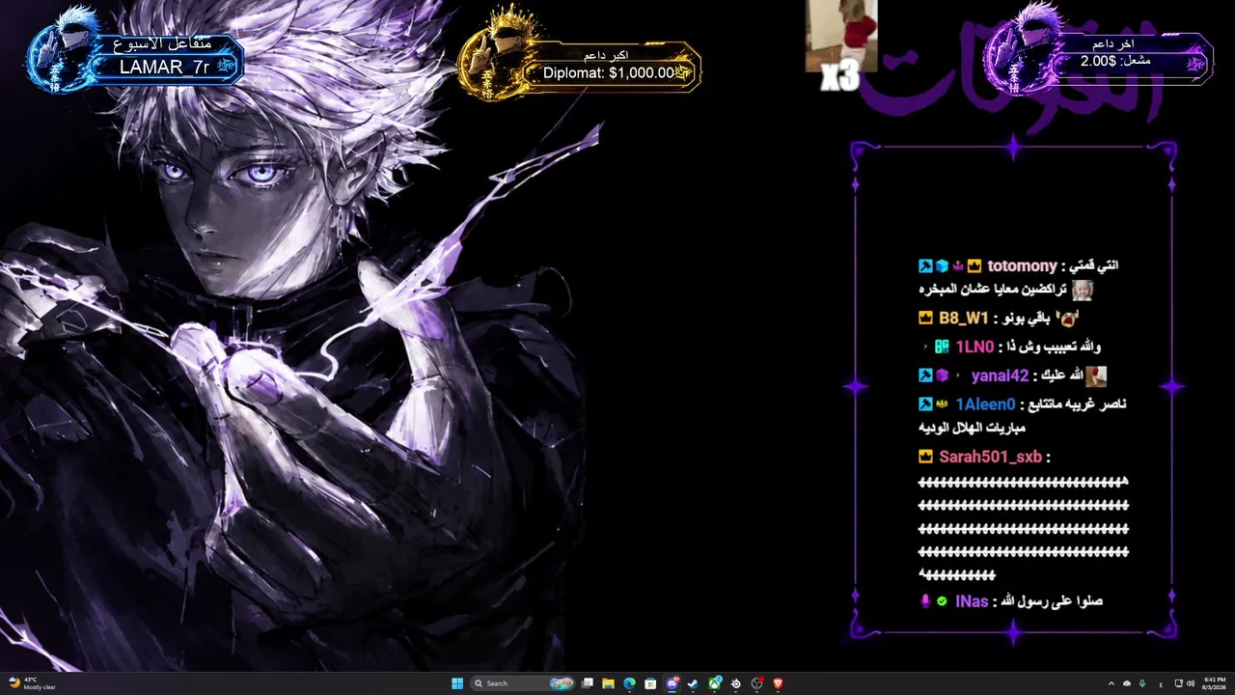Open the Windows Start menu
The width and height of the screenshot is (1235, 695).
(457, 683)
